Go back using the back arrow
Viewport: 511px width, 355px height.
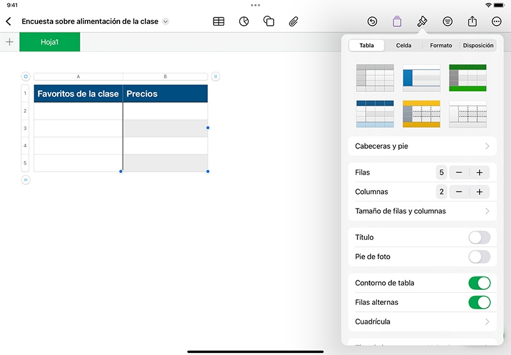coord(9,21)
